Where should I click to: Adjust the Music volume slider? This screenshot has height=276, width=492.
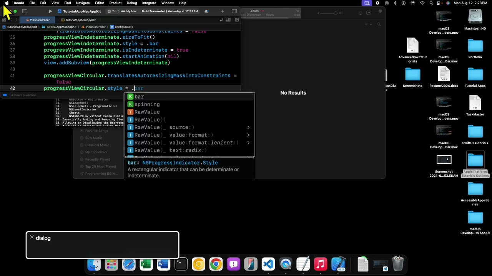point(329,13)
